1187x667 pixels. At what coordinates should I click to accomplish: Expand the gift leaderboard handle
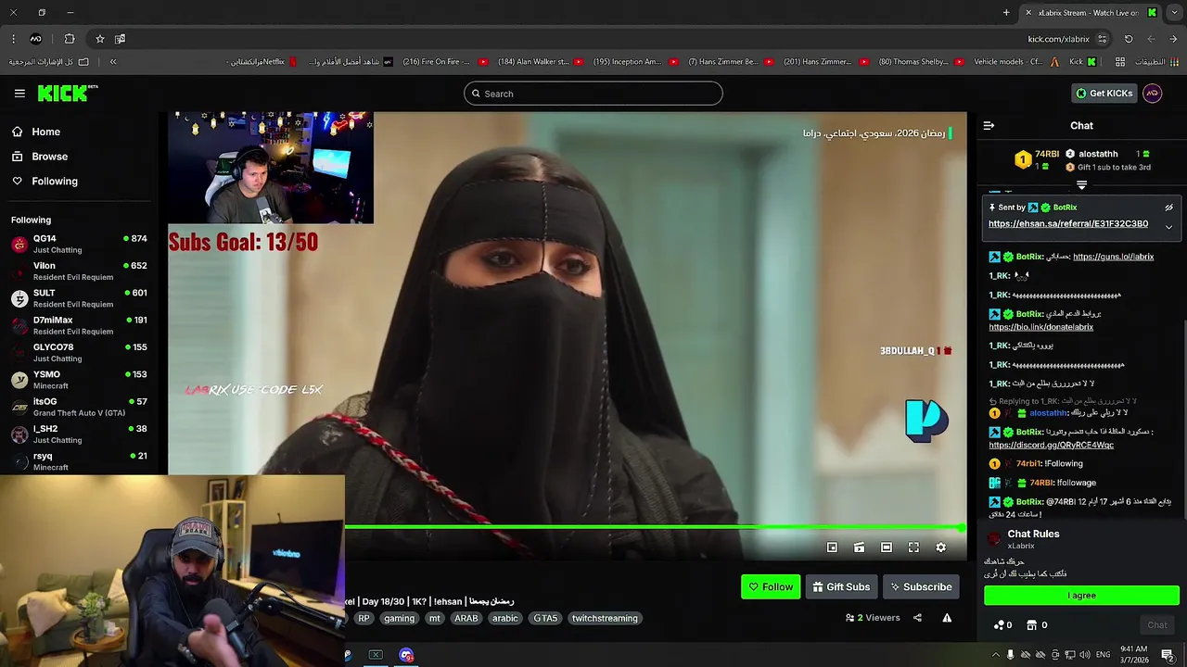pos(1081,185)
